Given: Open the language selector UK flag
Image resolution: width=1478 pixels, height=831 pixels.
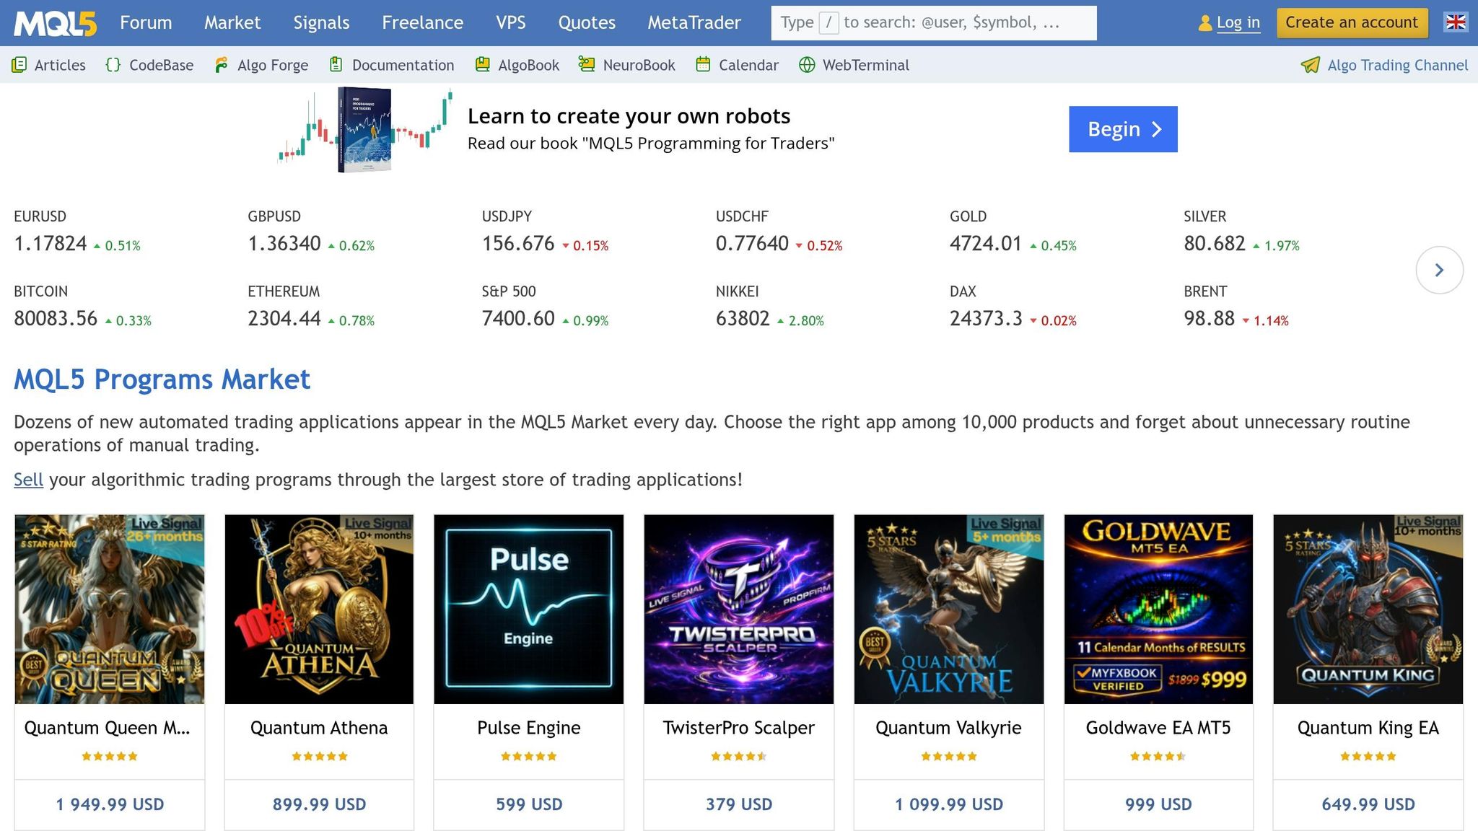Looking at the screenshot, I should coord(1456,22).
